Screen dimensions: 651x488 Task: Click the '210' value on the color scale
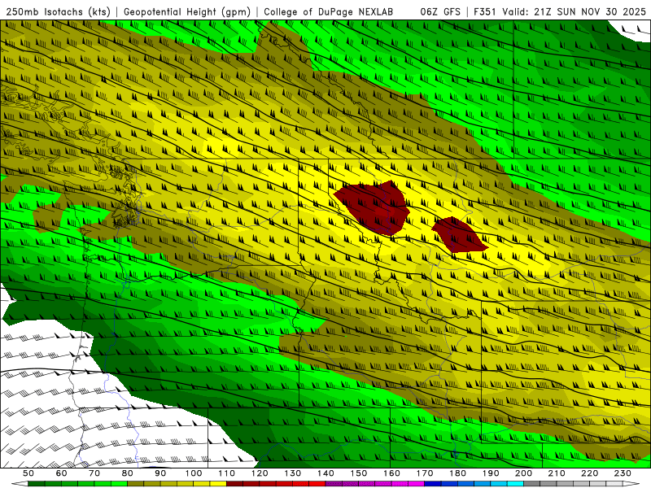557,473
